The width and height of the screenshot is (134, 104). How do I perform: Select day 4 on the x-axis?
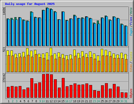pos(20,101)
